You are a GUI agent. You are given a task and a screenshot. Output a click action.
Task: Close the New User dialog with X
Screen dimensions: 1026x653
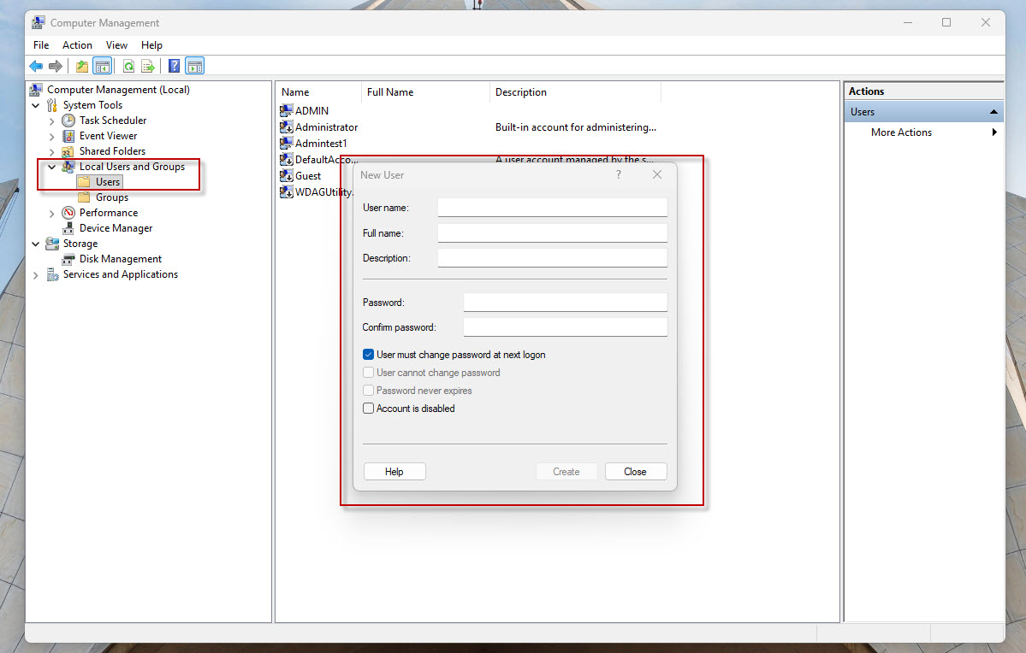pyautogui.click(x=657, y=174)
